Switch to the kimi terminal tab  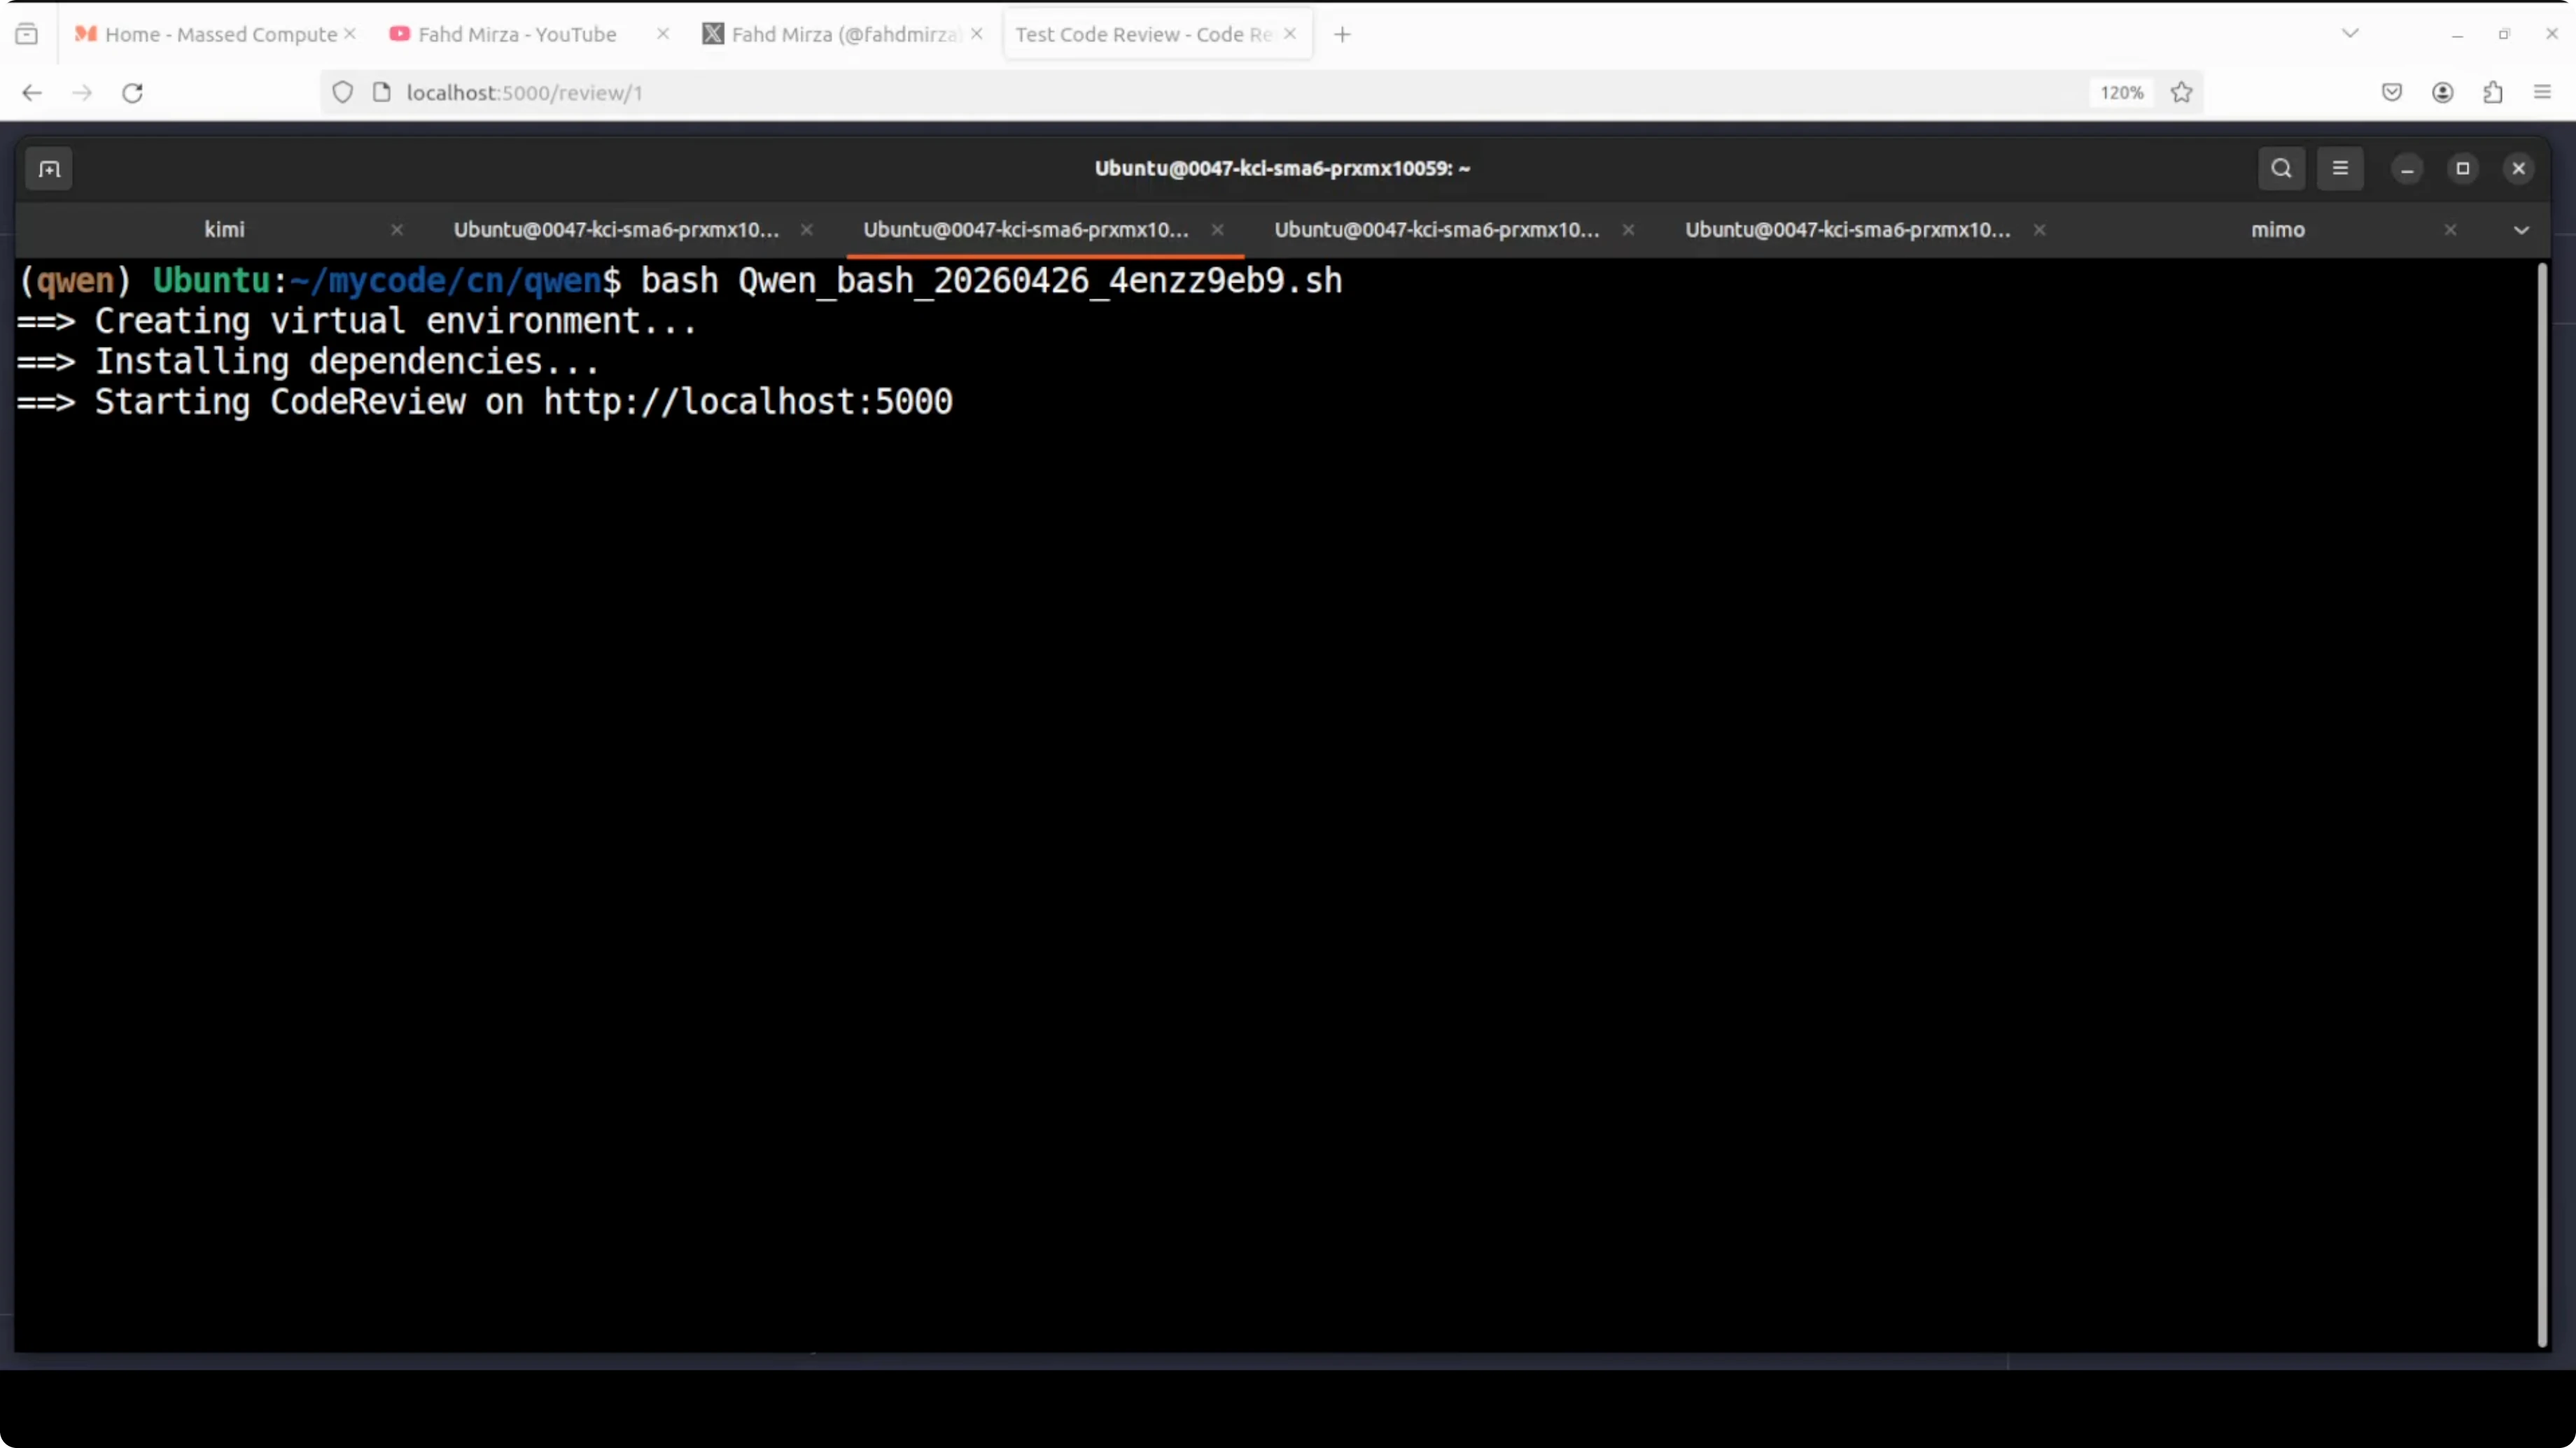click(224, 230)
